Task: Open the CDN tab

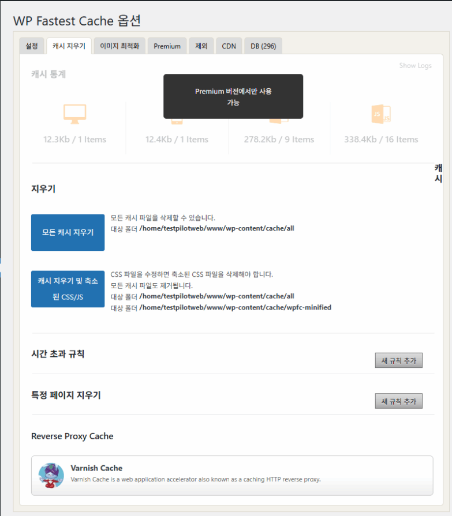Action: tap(229, 46)
